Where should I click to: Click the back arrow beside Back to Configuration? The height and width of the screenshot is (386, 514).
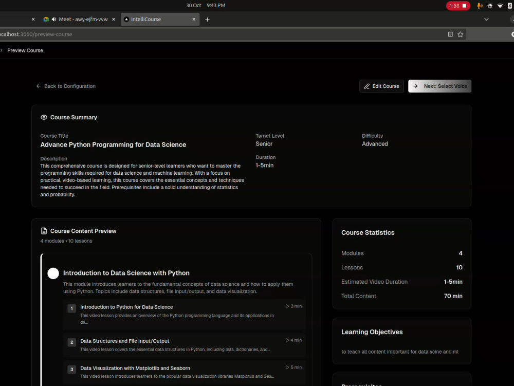[x=39, y=86]
